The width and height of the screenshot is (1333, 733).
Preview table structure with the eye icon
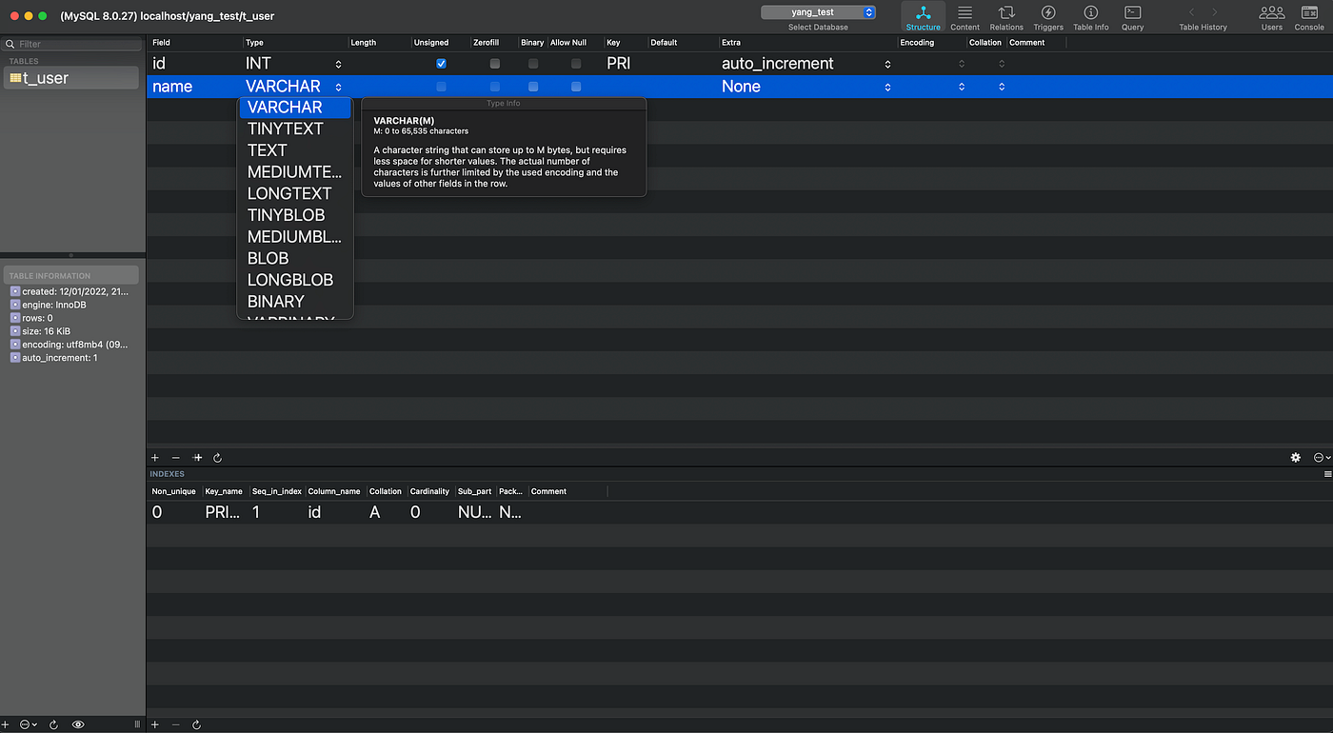(77, 723)
